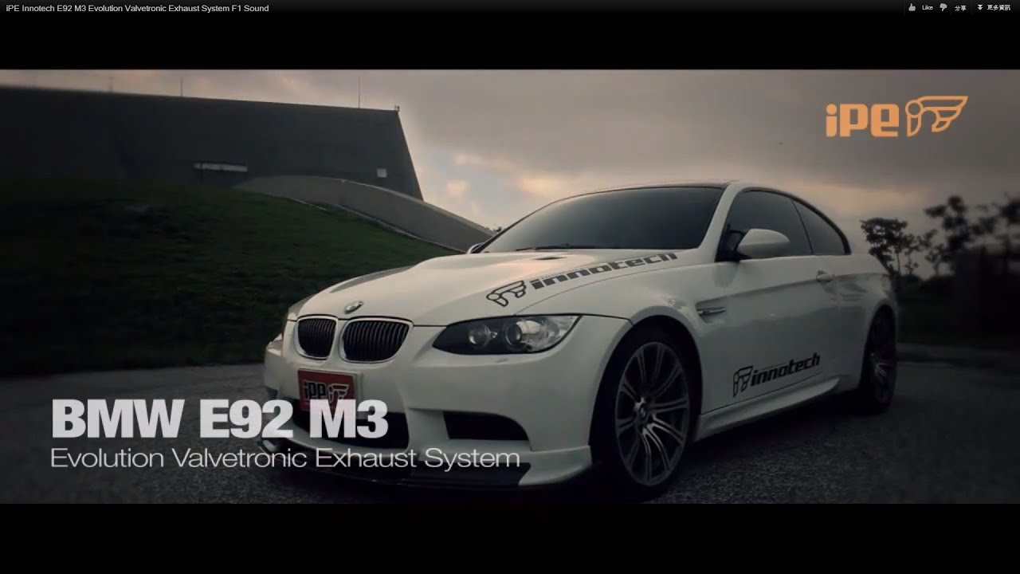Expand the 更多資訊 more info arrow

pos(980,7)
